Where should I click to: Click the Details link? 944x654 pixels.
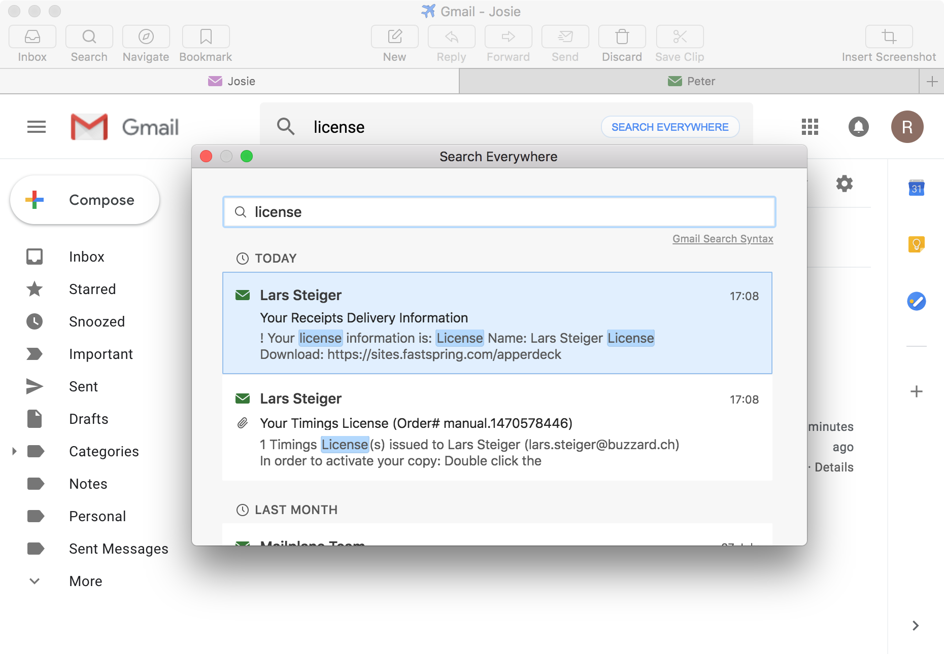[834, 467]
